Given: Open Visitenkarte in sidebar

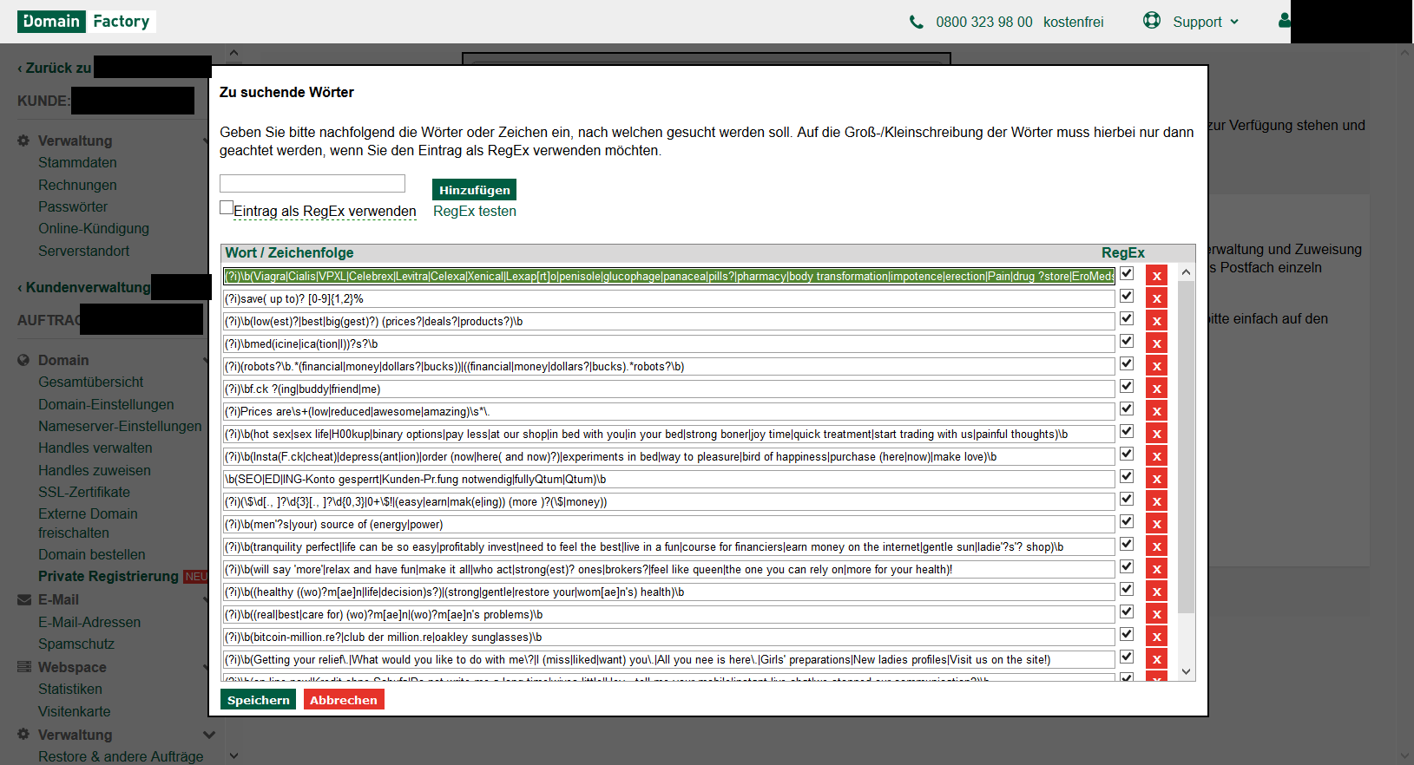Looking at the screenshot, I should pos(75,711).
